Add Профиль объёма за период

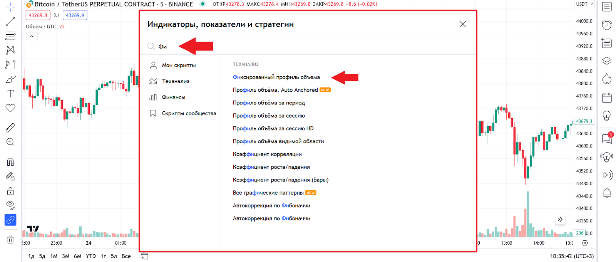(269, 103)
